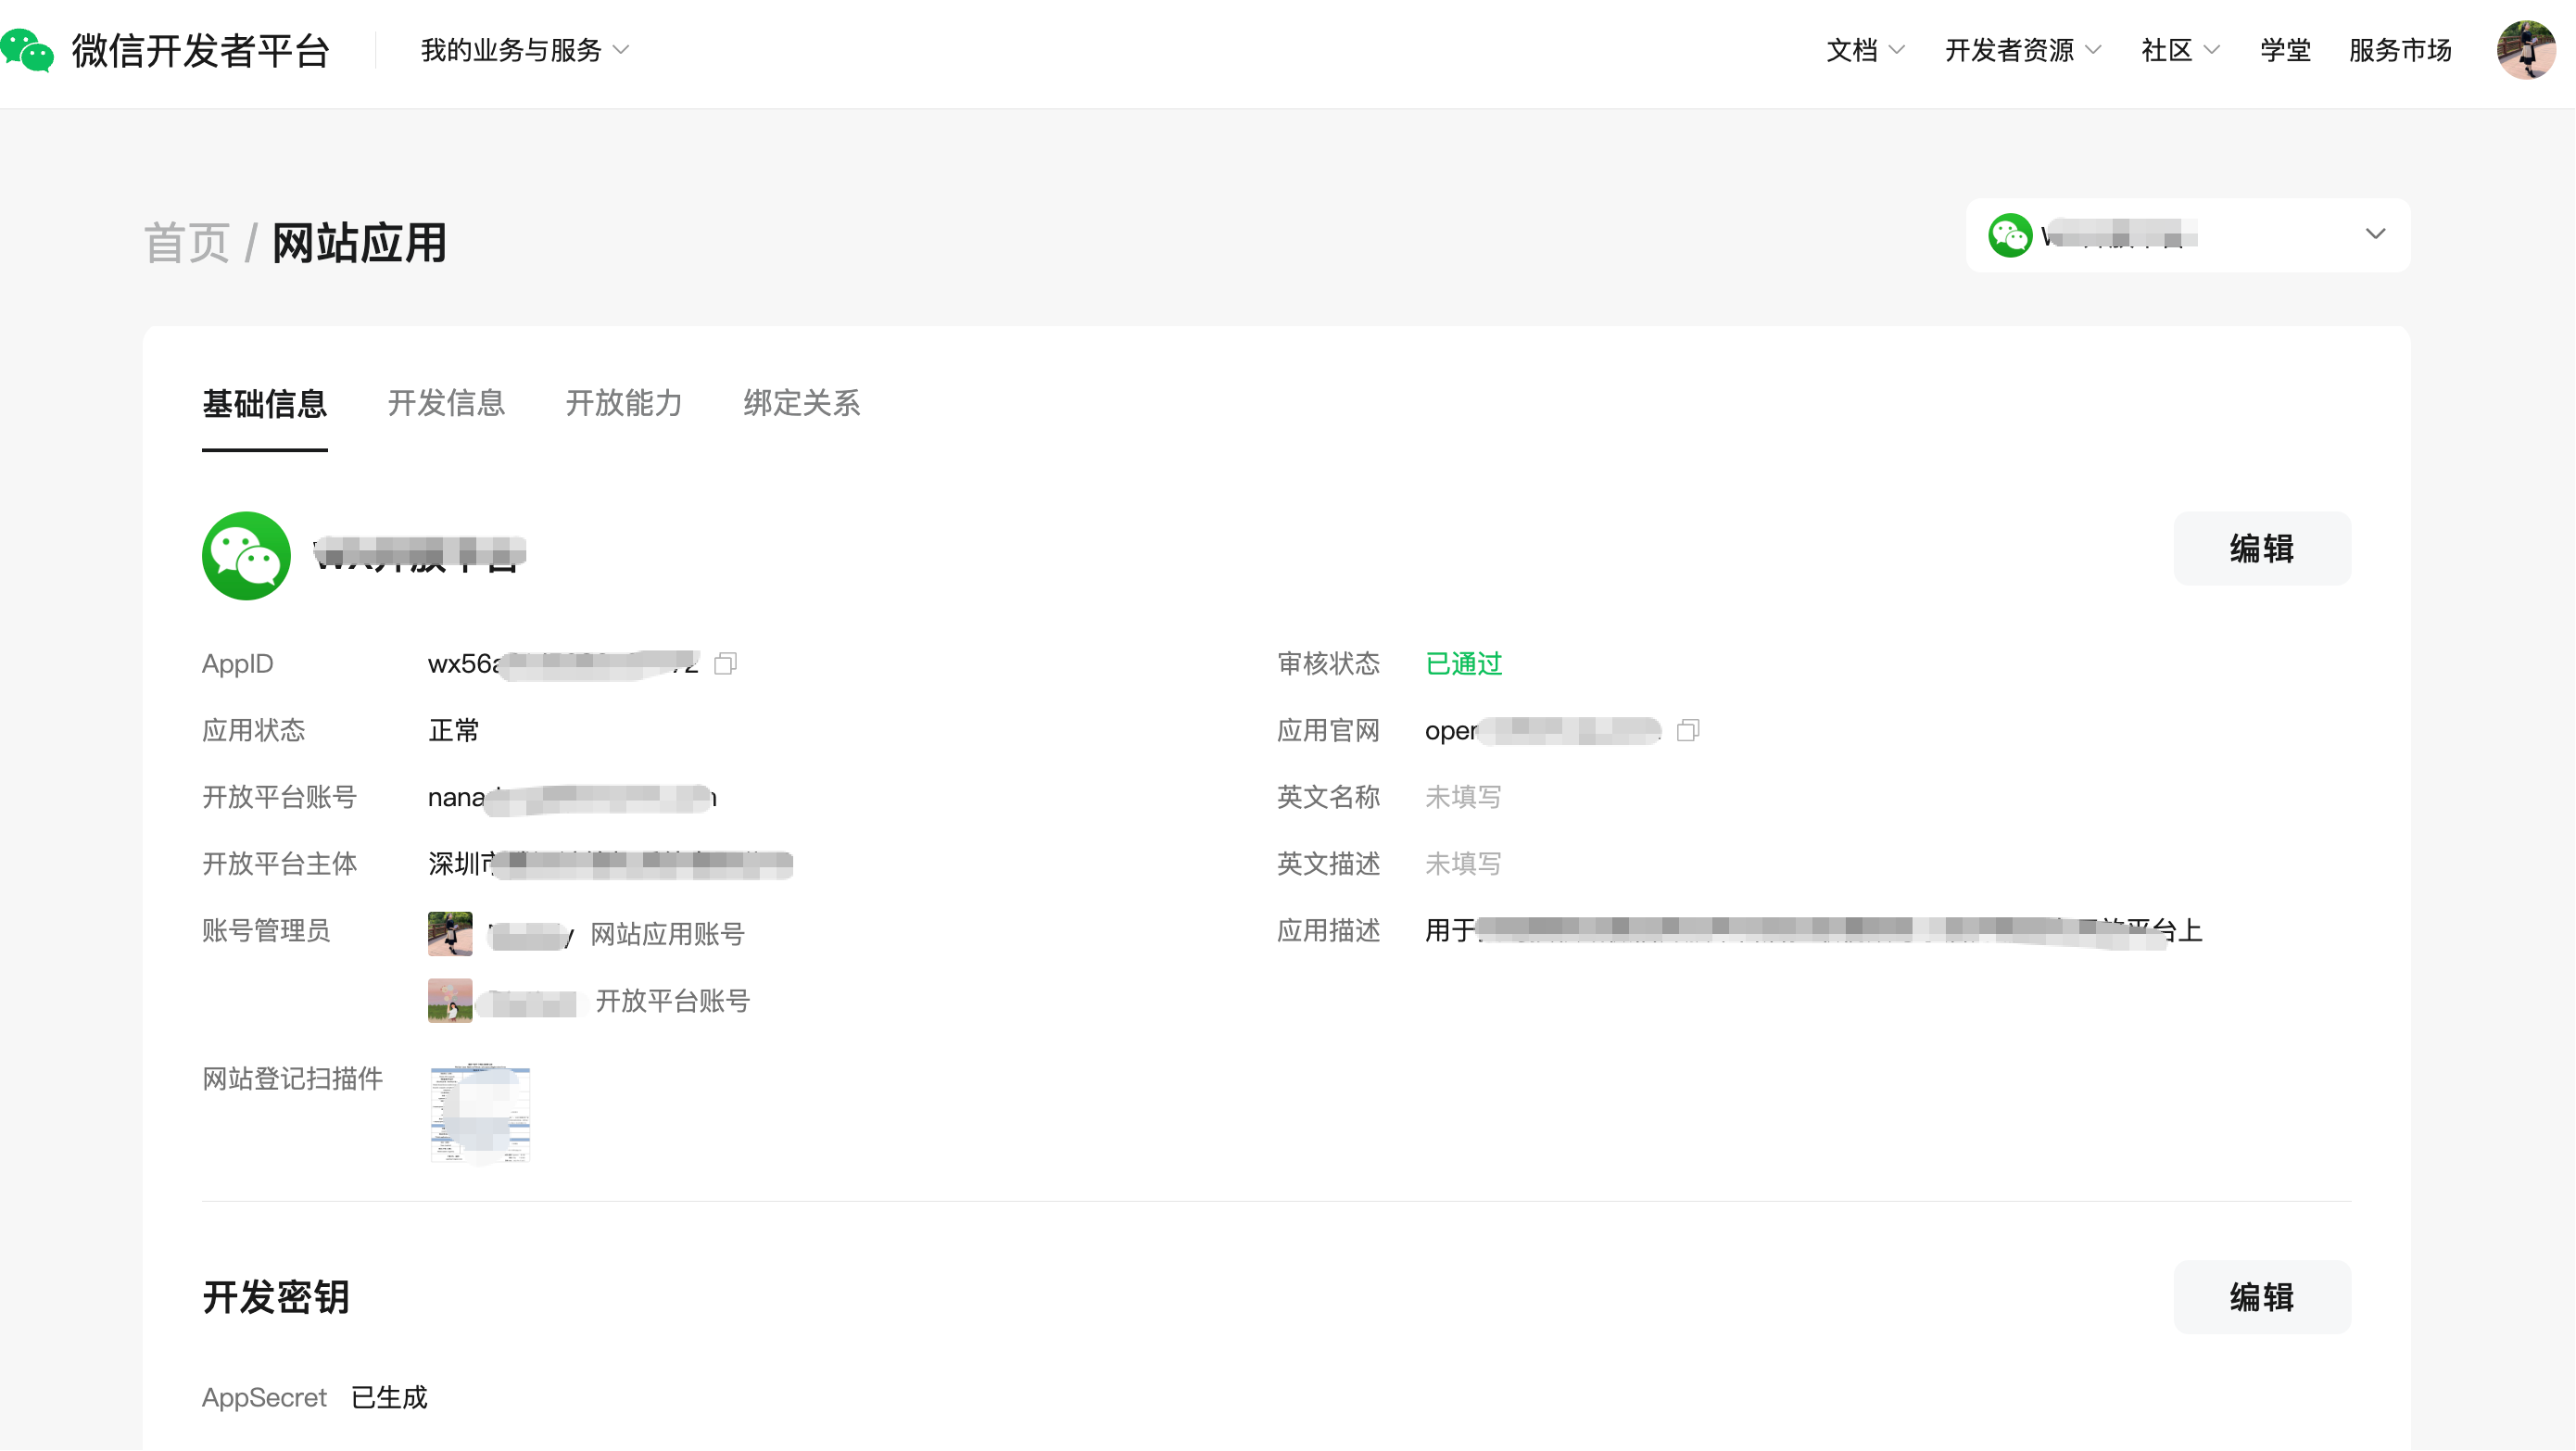Copy the AppID with the copy icon

[x=726, y=664]
